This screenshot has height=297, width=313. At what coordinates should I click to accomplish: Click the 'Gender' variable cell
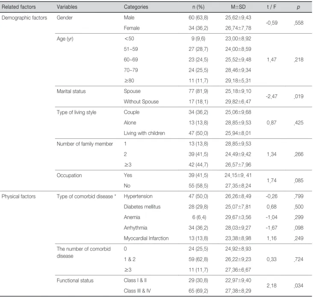[65, 18]
